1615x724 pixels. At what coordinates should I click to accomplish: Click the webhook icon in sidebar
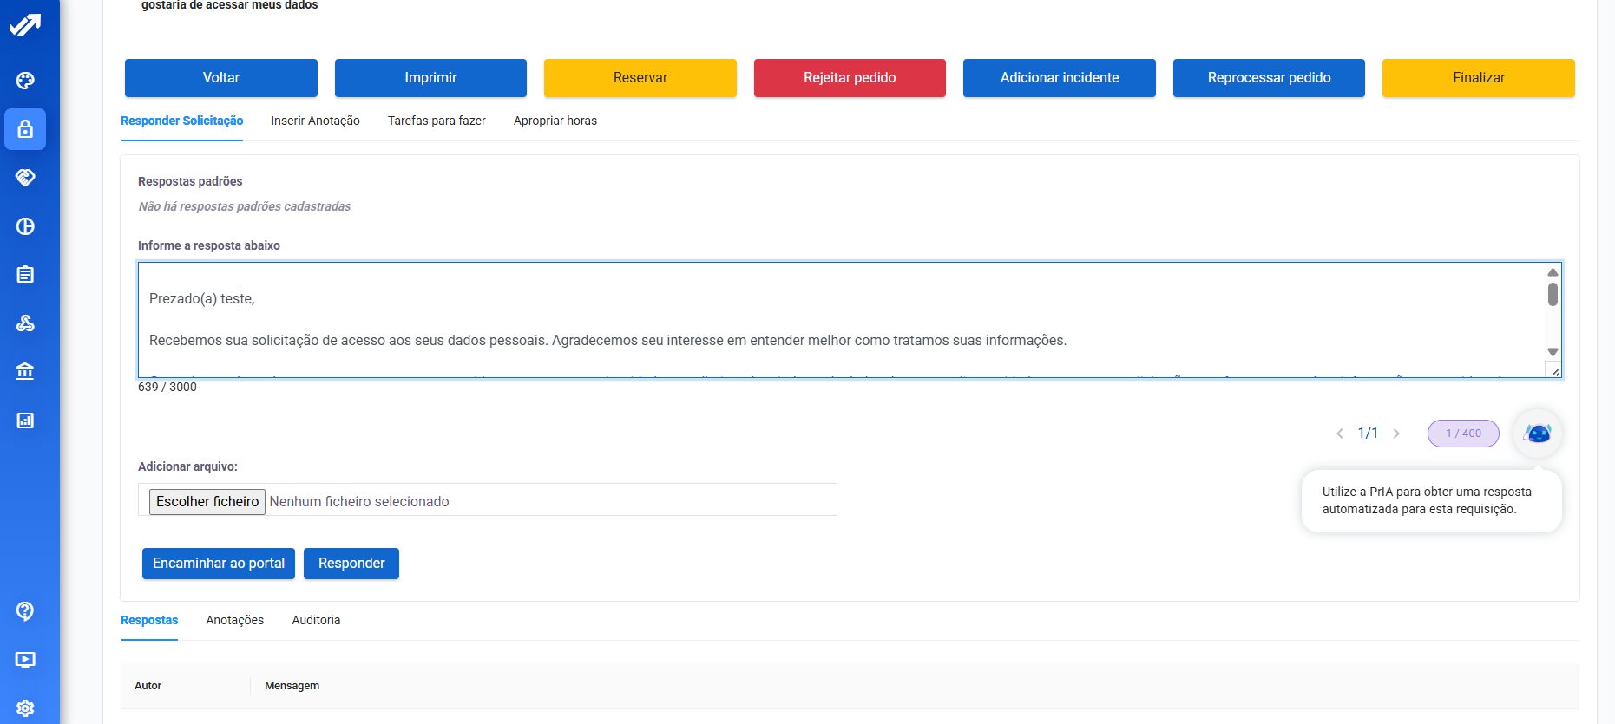(x=25, y=323)
